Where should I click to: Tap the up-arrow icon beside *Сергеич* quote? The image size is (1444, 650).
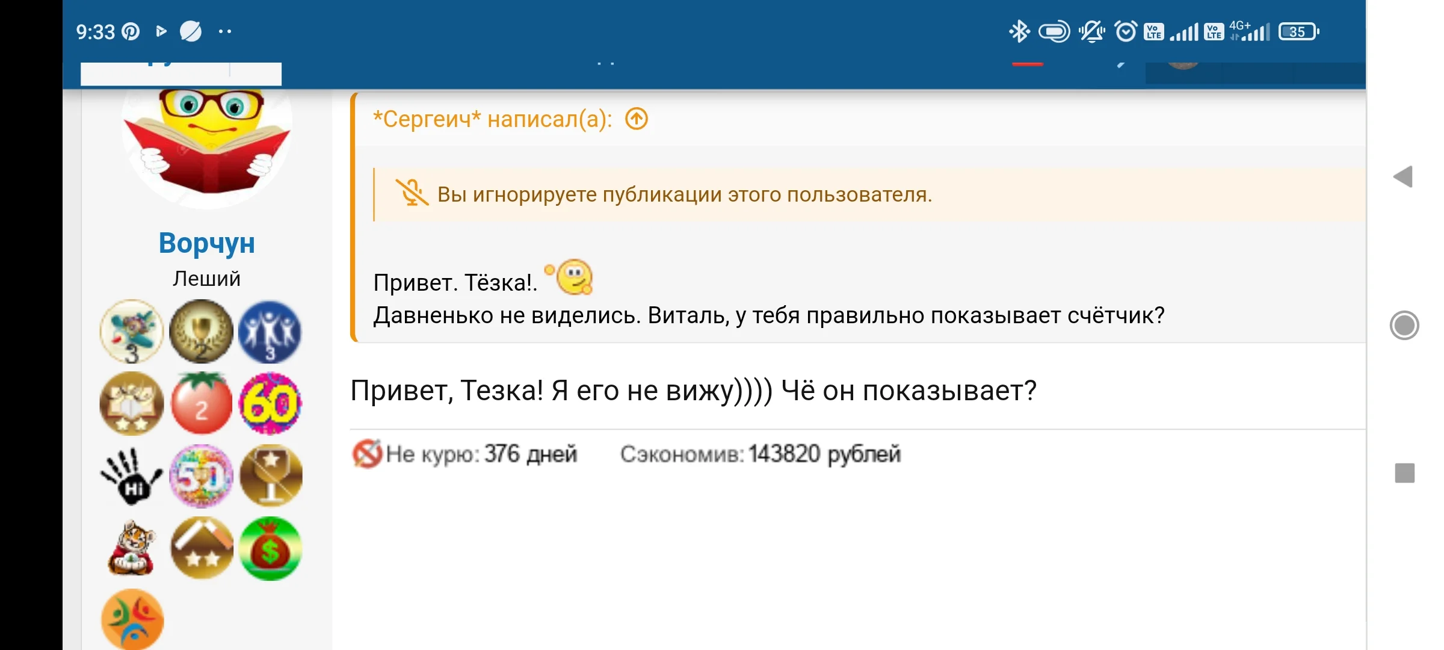(x=636, y=119)
